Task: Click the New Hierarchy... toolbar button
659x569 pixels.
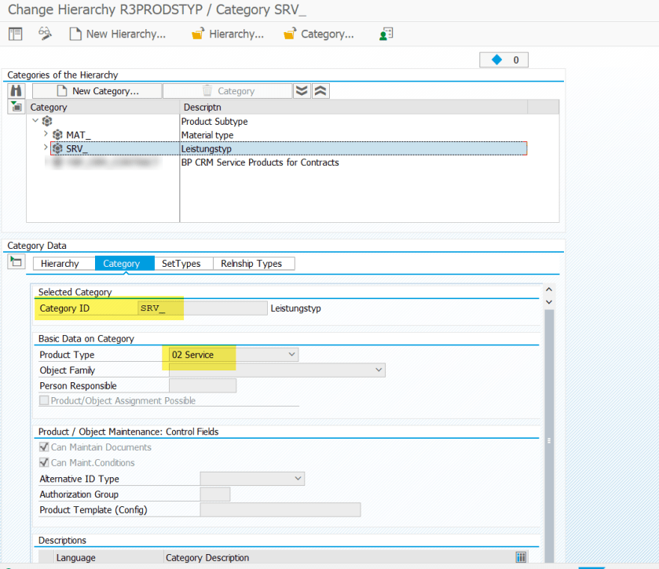Action: pos(118,34)
